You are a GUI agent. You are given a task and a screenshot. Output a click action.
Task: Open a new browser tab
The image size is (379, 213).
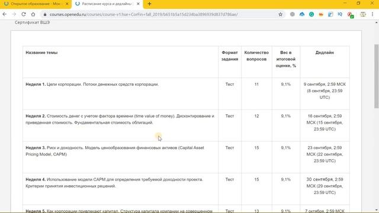click(x=149, y=4)
